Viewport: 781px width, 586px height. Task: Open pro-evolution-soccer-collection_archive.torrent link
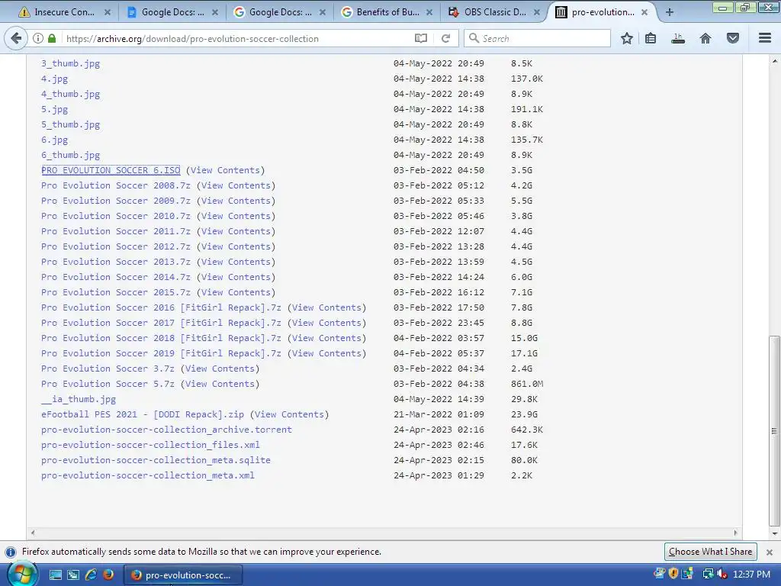pyautogui.click(x=166, y=430)
